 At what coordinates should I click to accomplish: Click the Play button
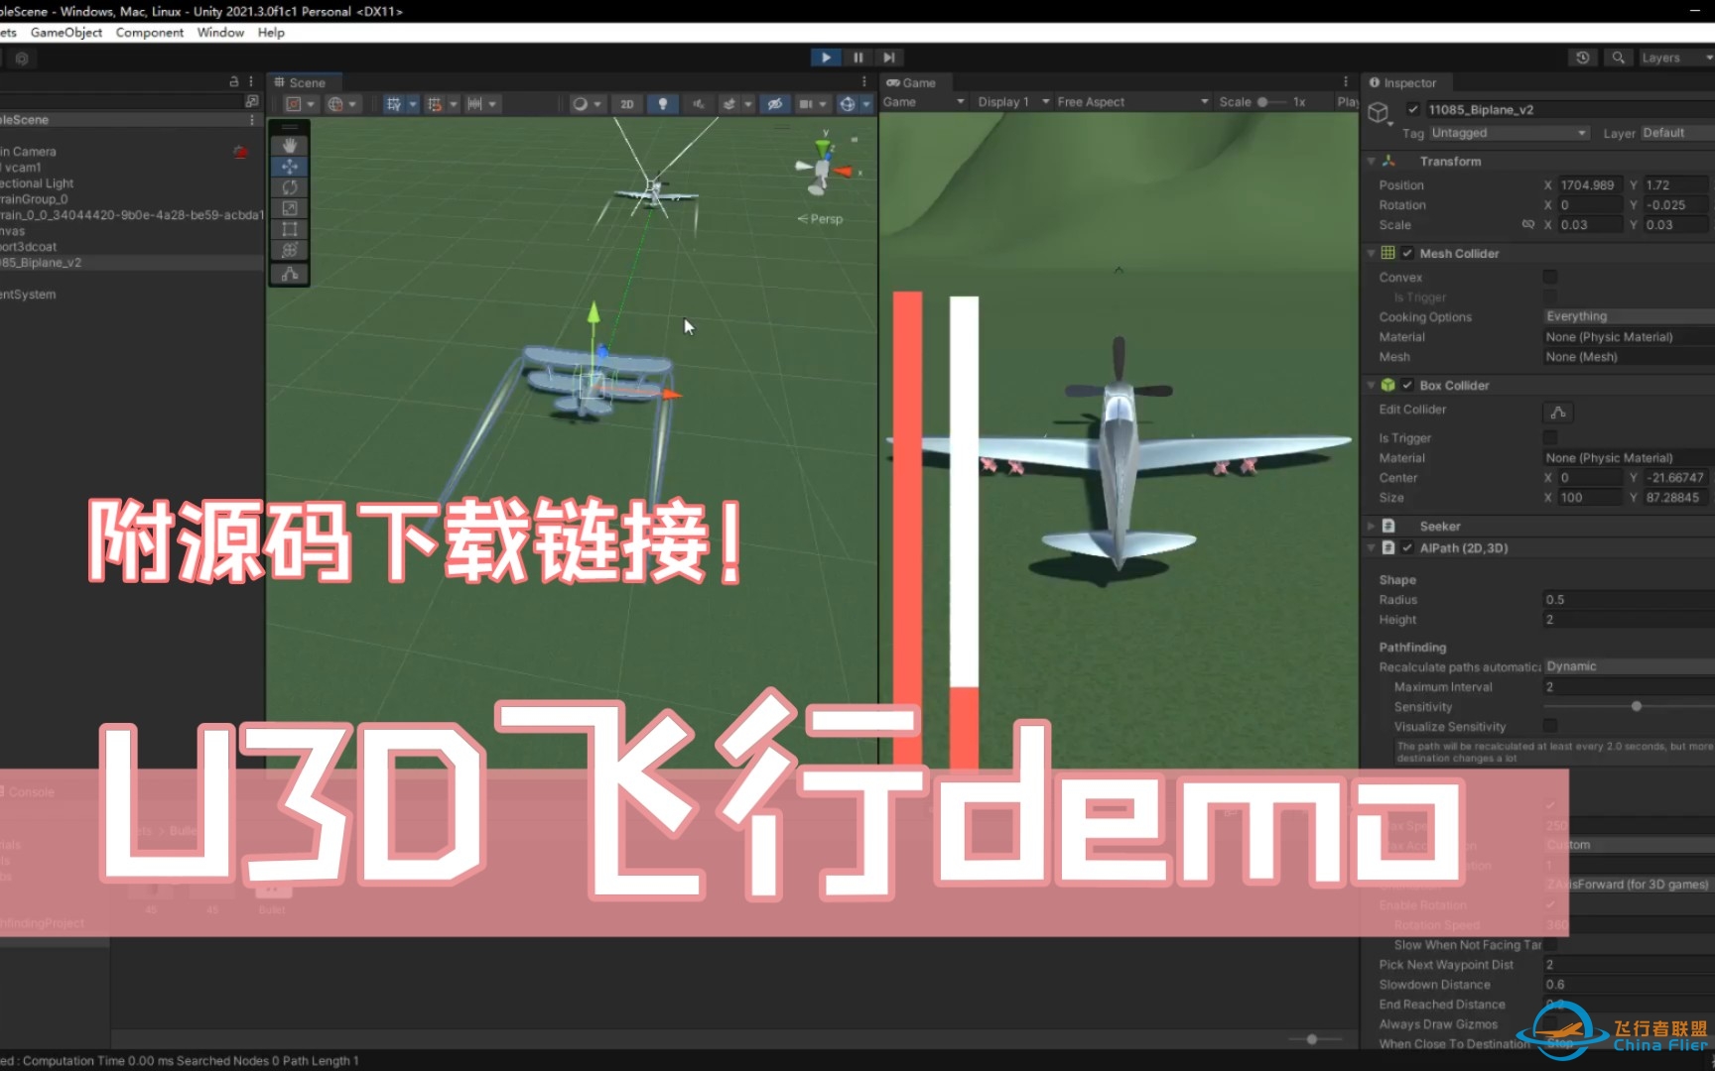[826, 58]
